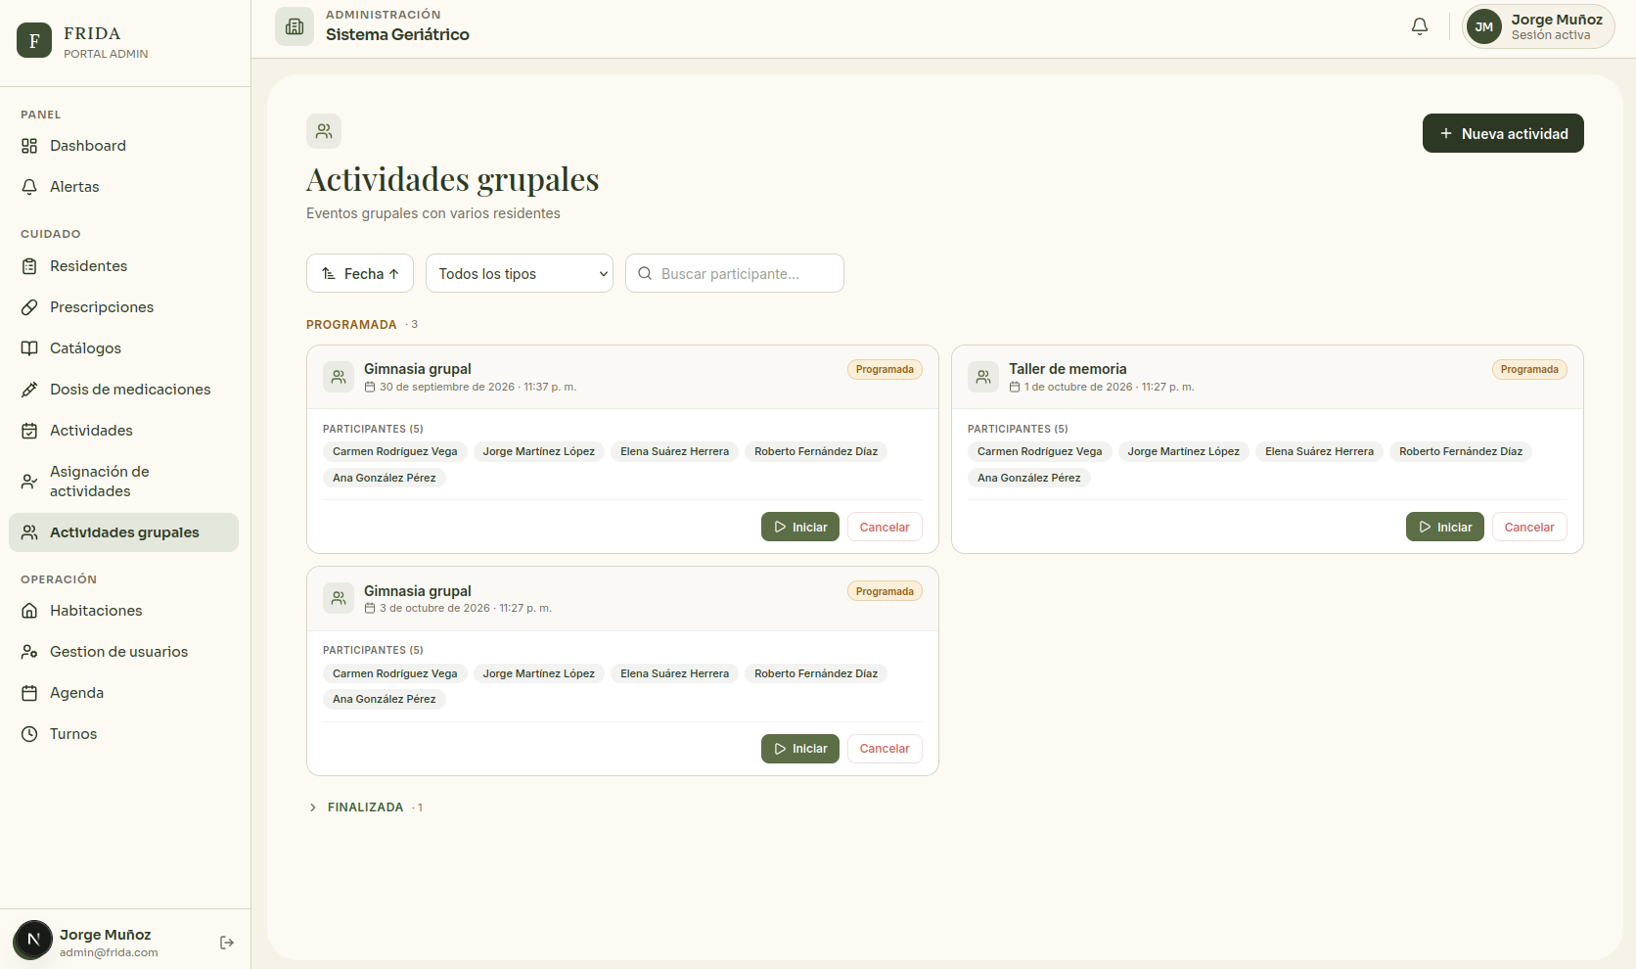Click the group icon above the page title
Image resolution: width=1636 pixels, height=969 pixels.
point(324,131)
